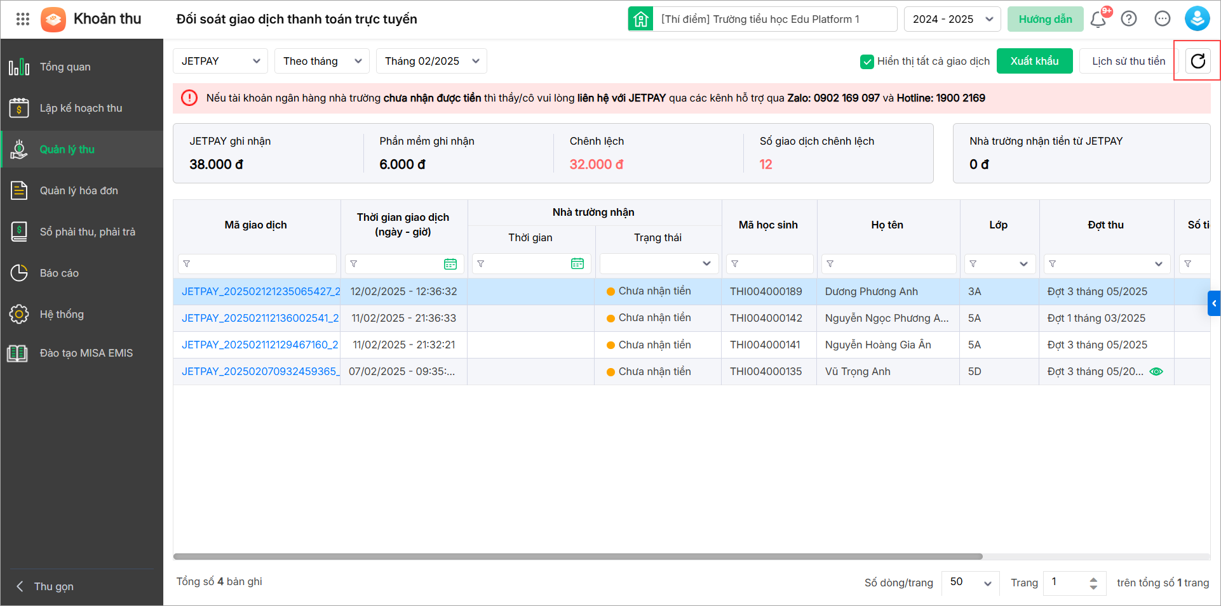The image size is (1221, 606).
Task: Open Lịch sử thu tiền history
Action: tap(1128, 61)
